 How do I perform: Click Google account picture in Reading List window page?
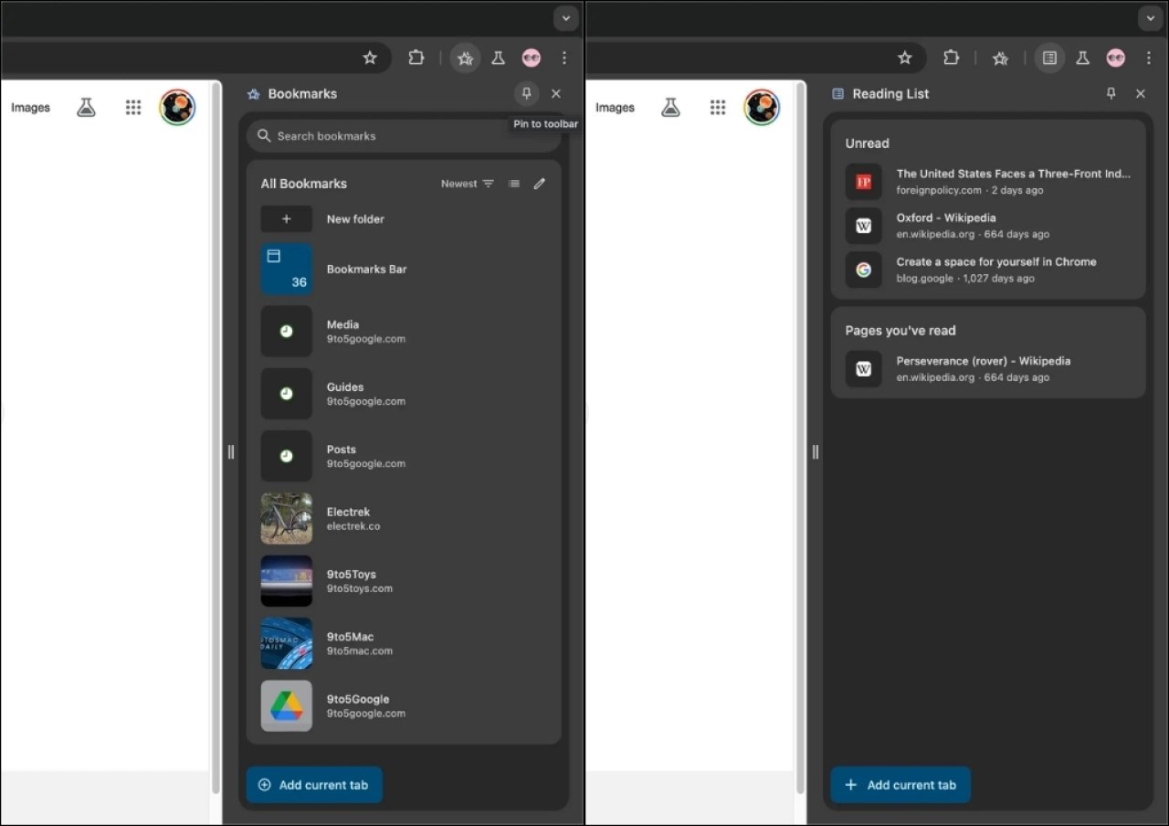tap(762, 107)
